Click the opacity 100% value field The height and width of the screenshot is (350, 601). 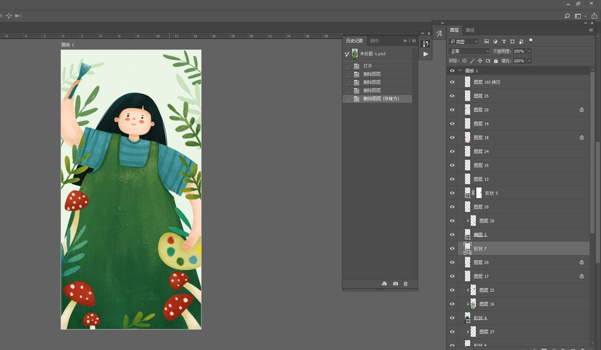519,51
